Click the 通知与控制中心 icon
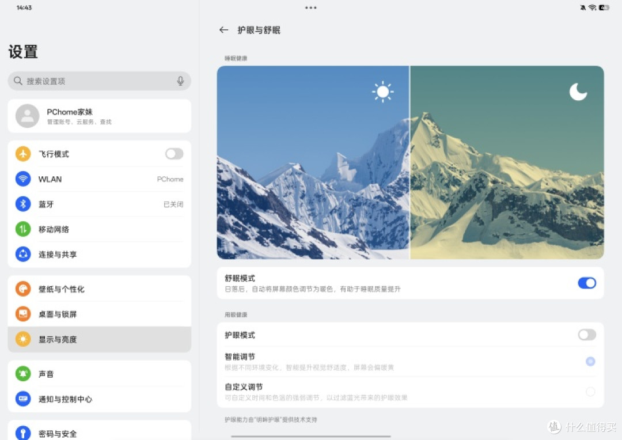Screen dimensions: 622x440 tap(23, 399)
